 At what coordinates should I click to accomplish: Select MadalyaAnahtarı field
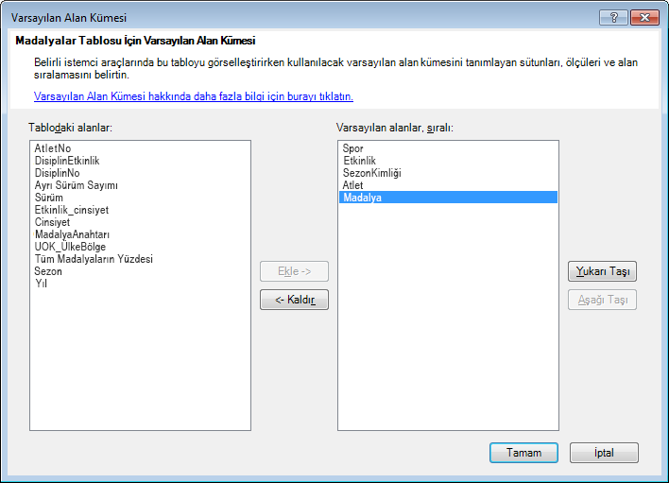point(72,234)
